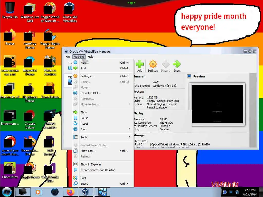Image resolution: width=263 pixels, height=197 pixels.
Task: Open the Windows Start button
Action: coord(7,192)
